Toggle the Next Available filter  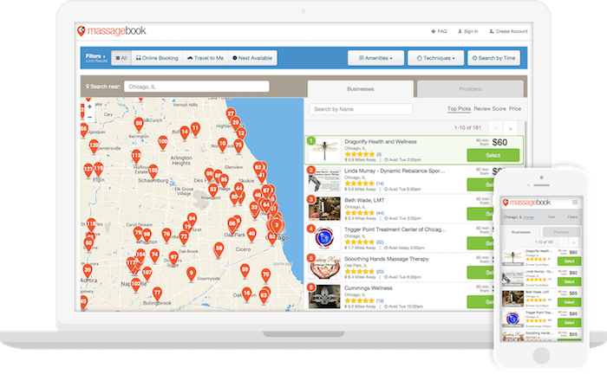click(x=252, y=58)
